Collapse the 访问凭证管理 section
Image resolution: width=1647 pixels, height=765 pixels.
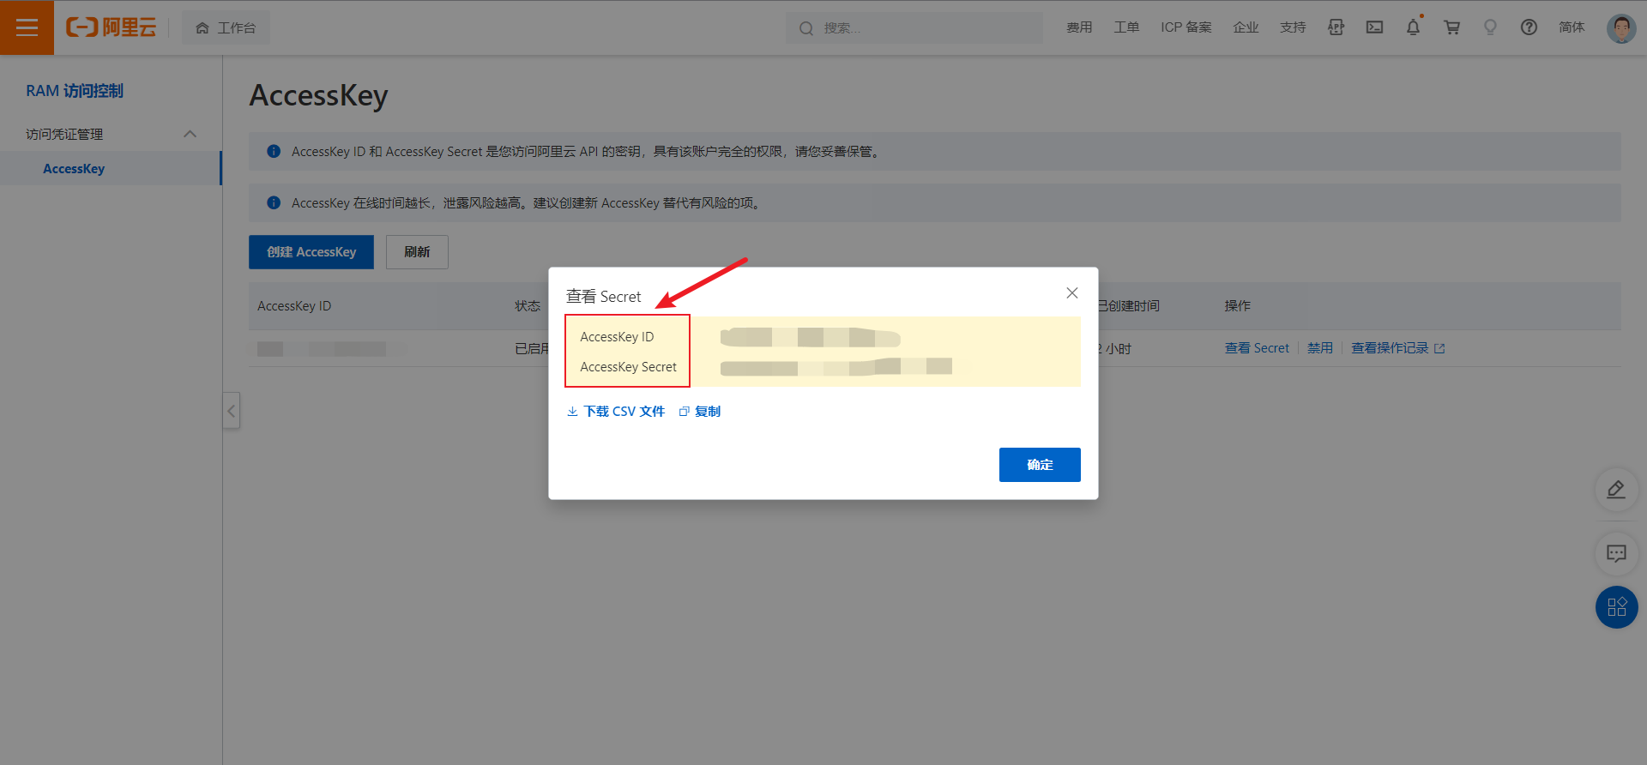(x=190, y=134)
